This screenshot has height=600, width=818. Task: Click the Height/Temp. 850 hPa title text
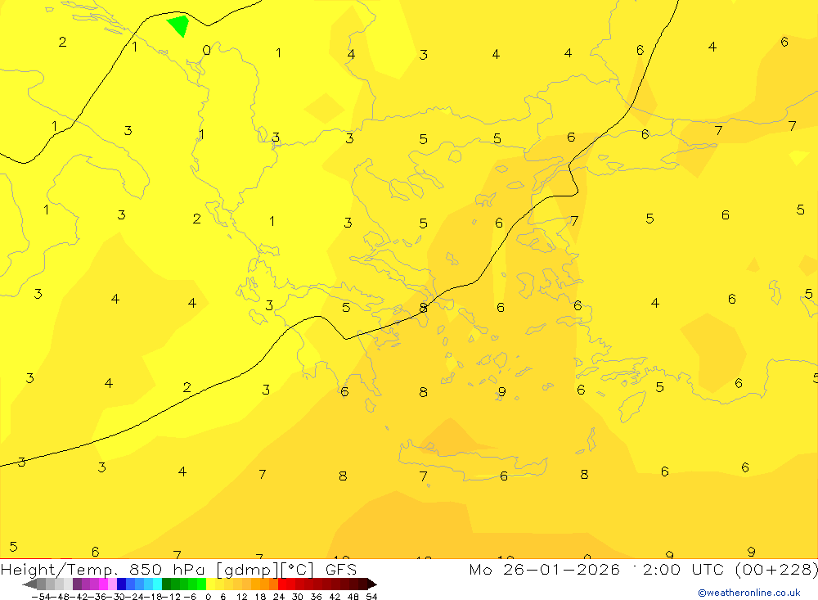(102, 570)
